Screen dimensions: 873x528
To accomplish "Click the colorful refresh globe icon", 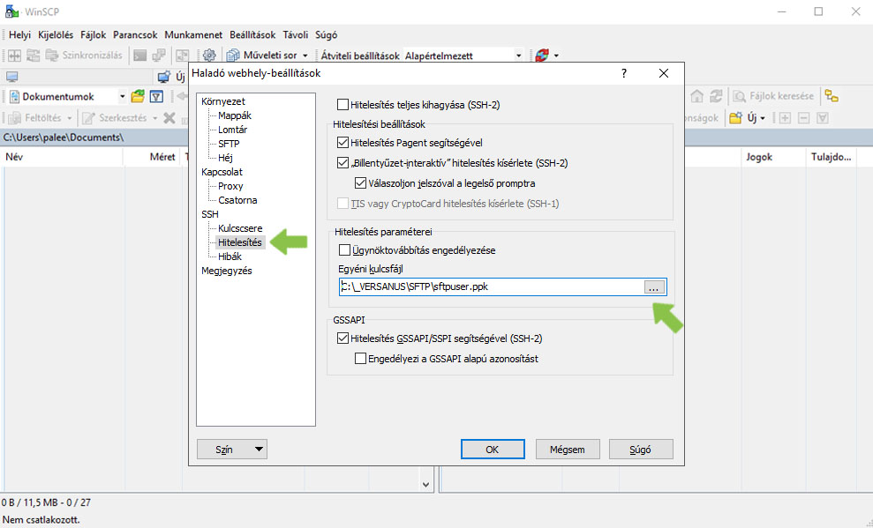I will click(542, 56).
